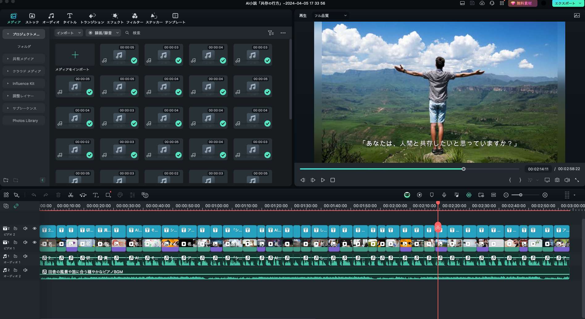The height and width of the screenshot is (319, 585).
Task: Select the text tool in timeline toolbar
Action: [x=96, y=195]
